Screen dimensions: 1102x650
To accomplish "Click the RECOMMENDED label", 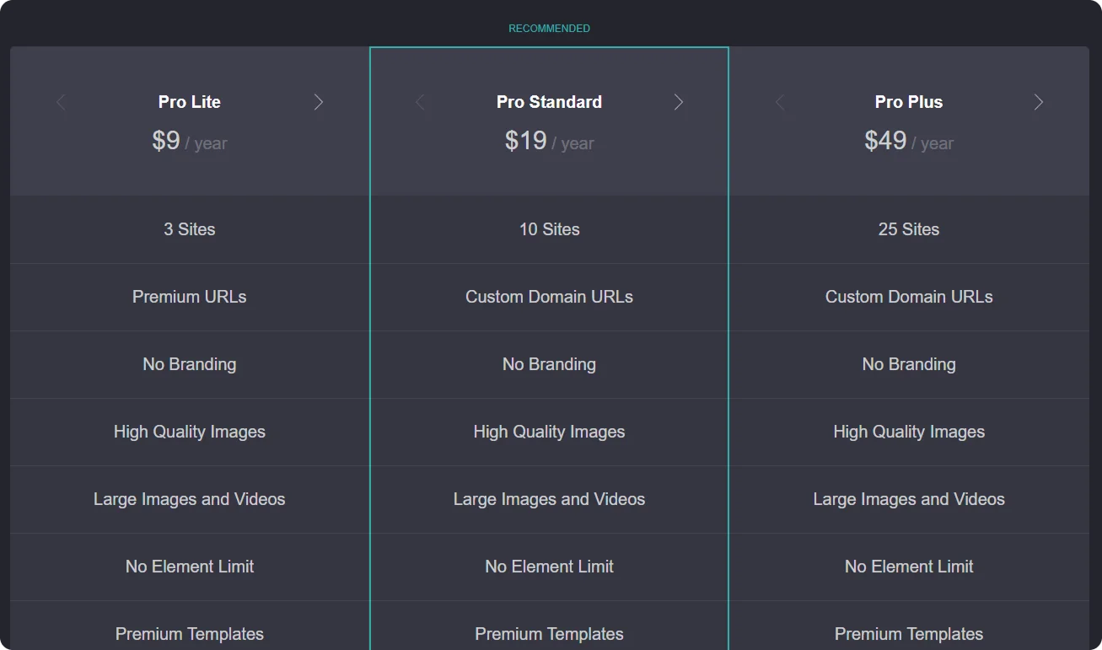I will pos(550,29).
